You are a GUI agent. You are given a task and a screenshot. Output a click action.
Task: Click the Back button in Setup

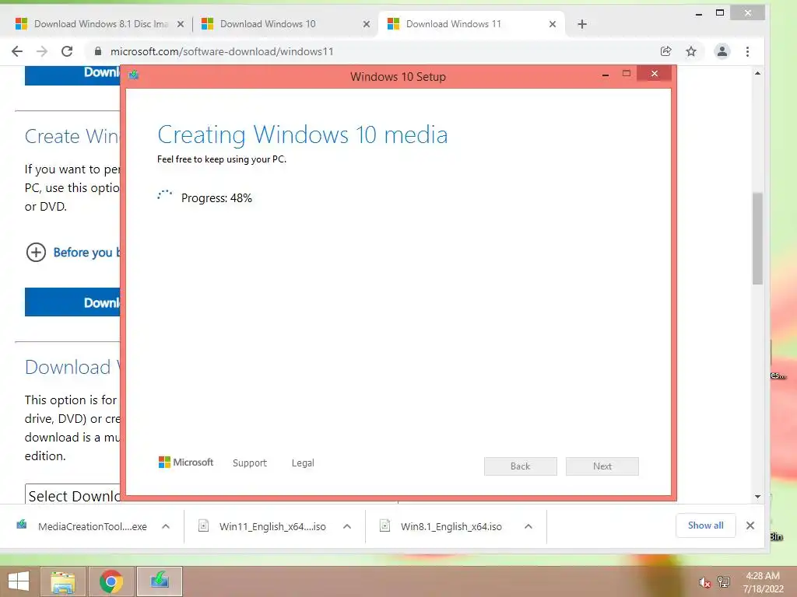pyautogui.click(x=521, y=466)
